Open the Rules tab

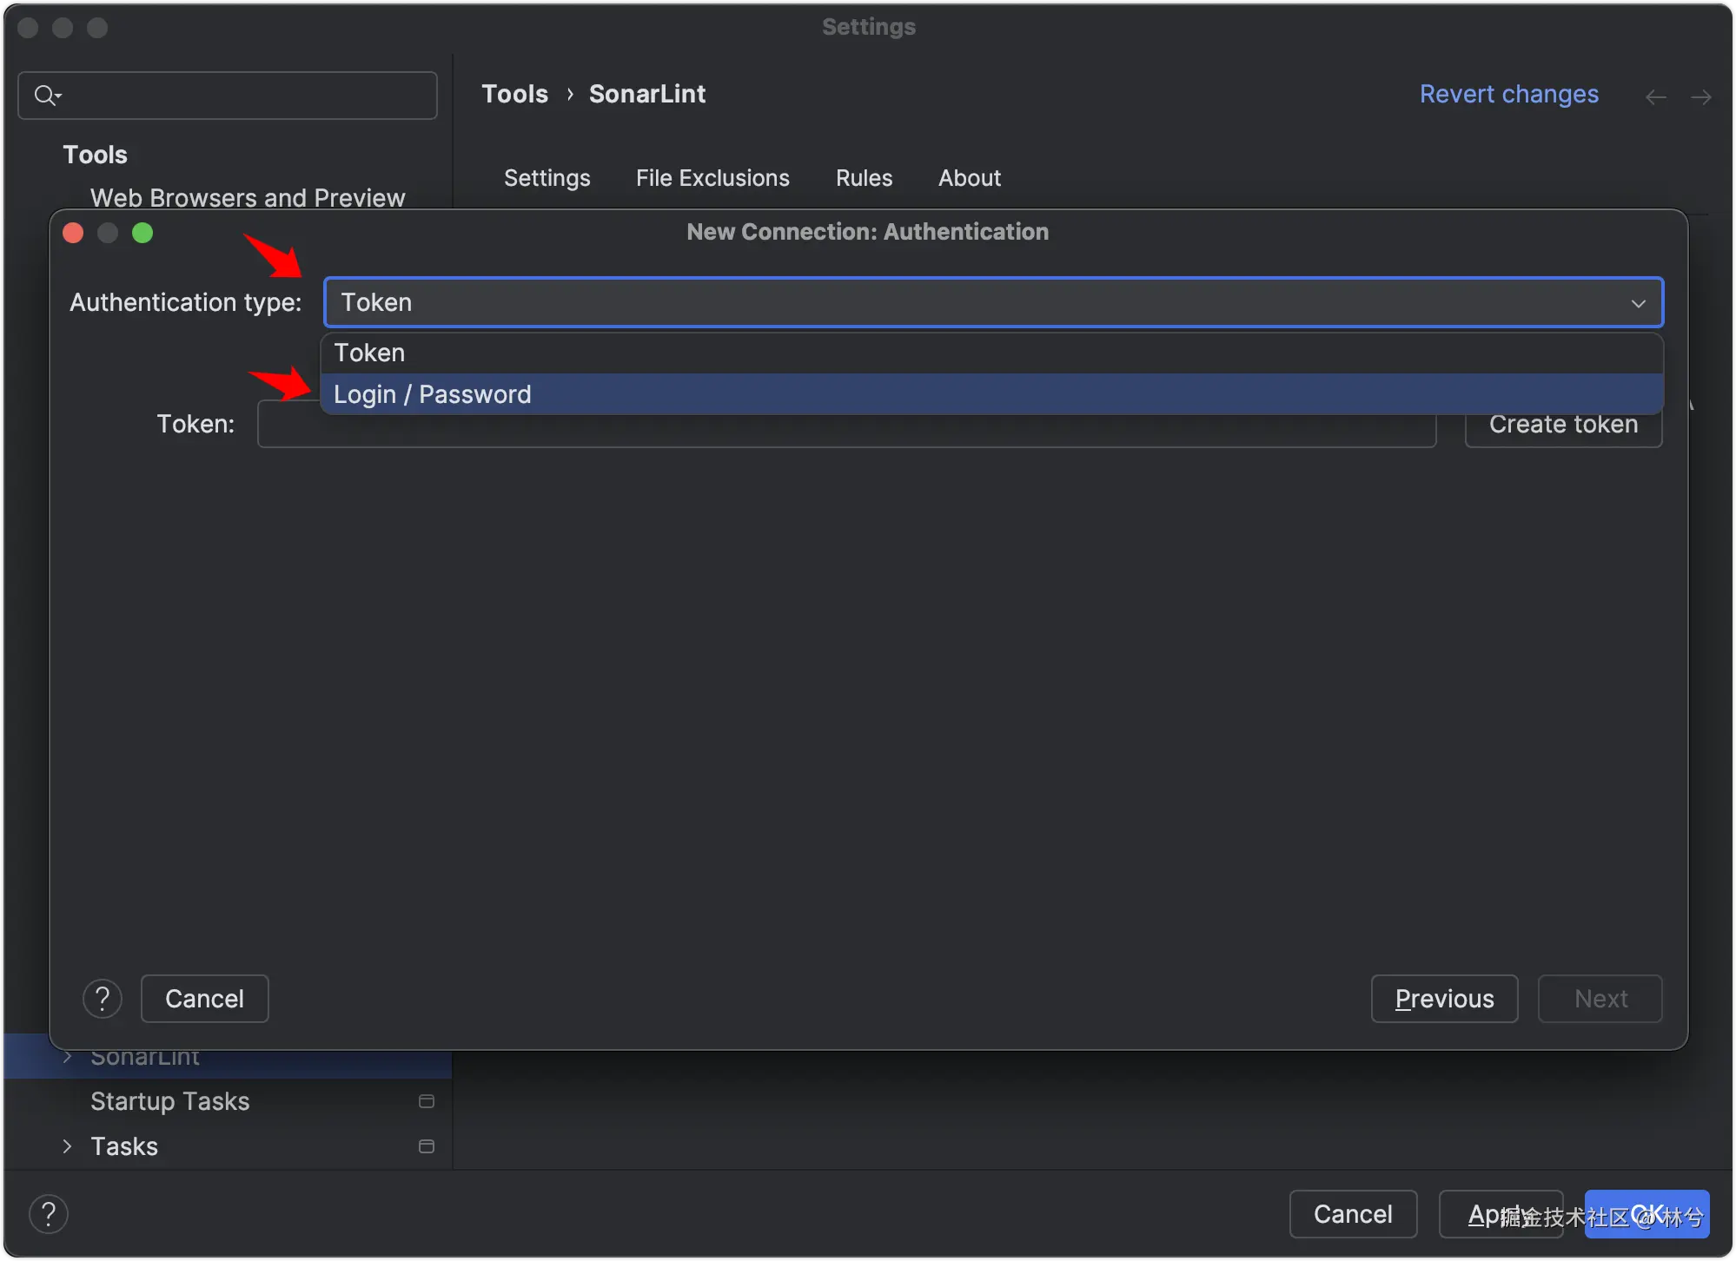click(864, 178)
